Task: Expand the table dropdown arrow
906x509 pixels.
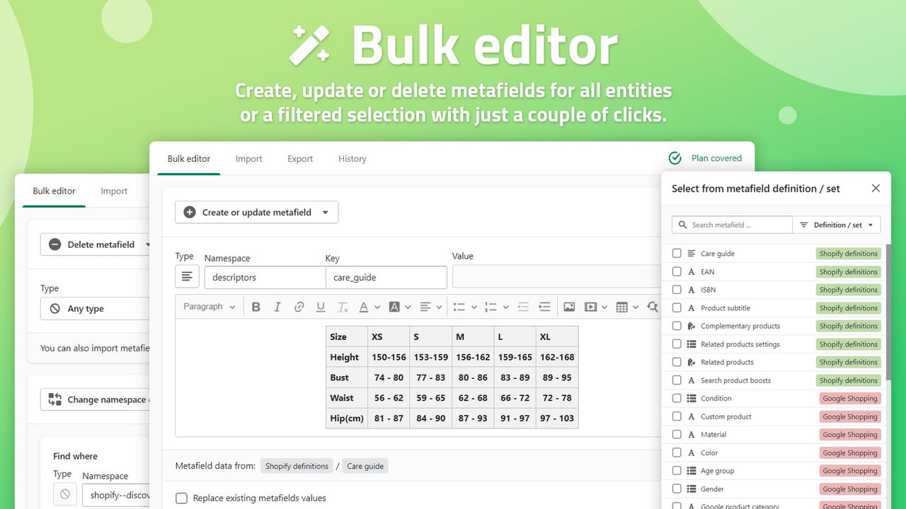Action: [x=636, y=307]
